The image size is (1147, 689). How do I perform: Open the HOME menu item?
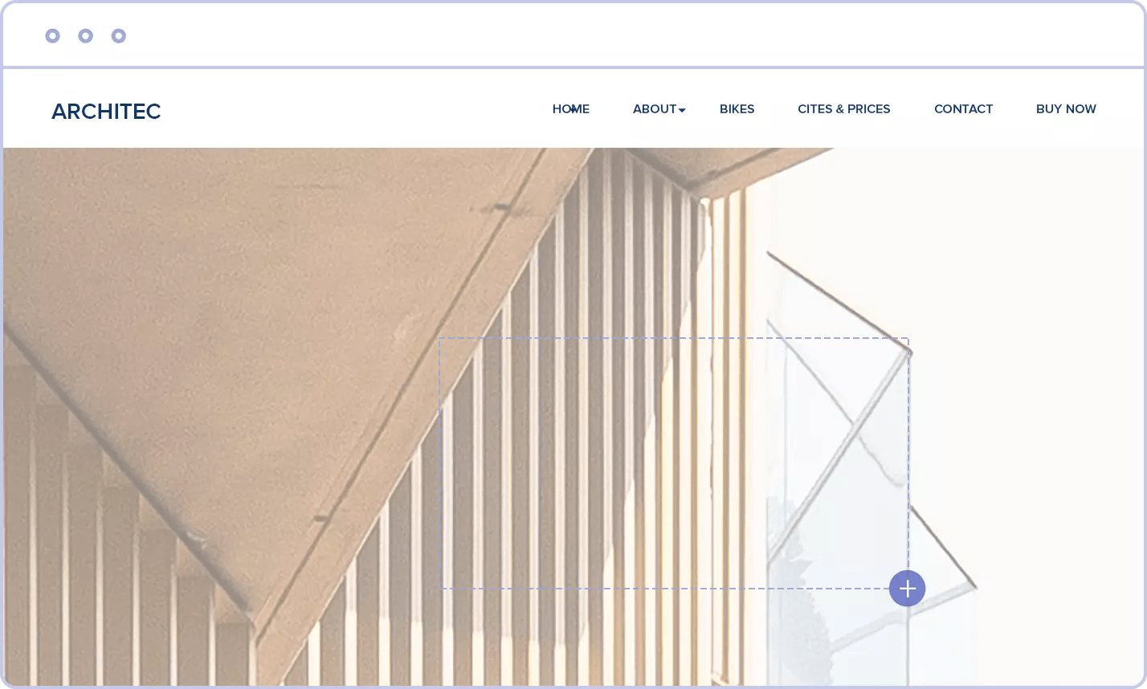point(571,109)
